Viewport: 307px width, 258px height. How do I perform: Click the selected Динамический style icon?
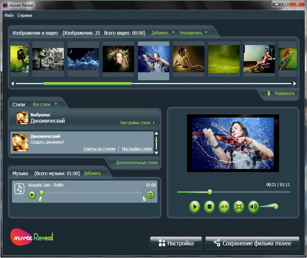(x=22, y=118)
